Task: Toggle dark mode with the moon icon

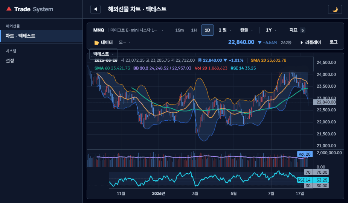Action: [x=335, y=9]
